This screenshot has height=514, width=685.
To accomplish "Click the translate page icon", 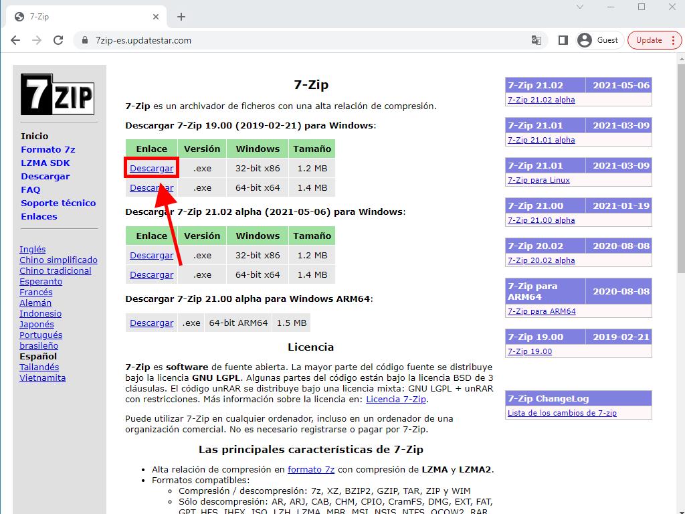I will coord(536,40).
